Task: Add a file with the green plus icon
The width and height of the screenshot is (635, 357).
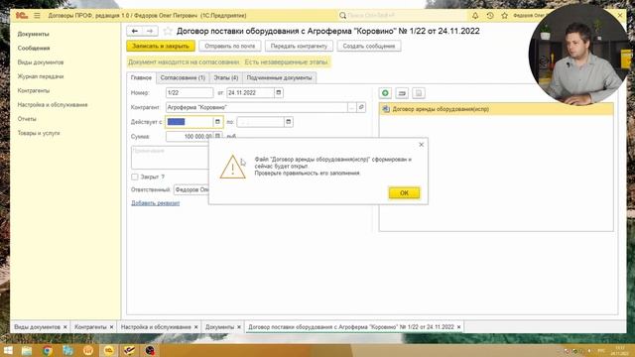Action: [x=385, y=93]
